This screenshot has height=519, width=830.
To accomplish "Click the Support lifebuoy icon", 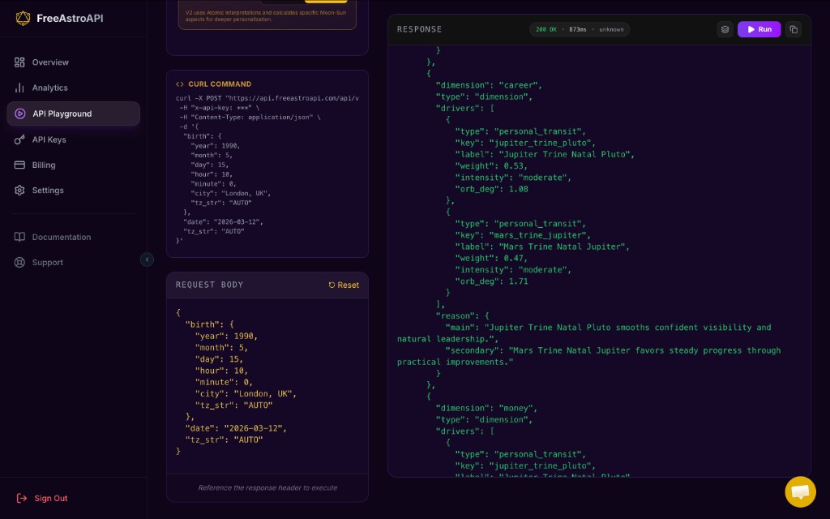I will pos(19,263).
